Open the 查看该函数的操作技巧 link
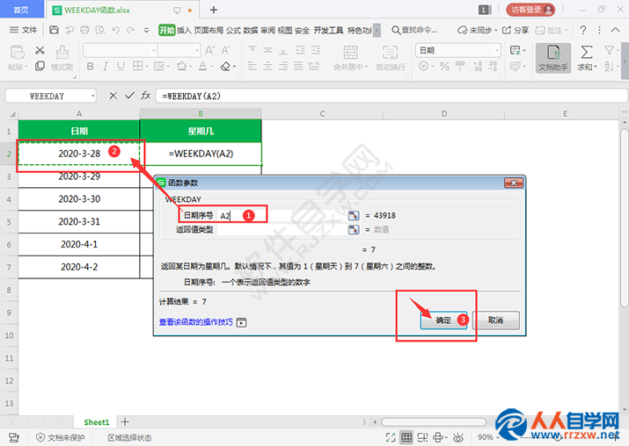 [x=196, y=322]
